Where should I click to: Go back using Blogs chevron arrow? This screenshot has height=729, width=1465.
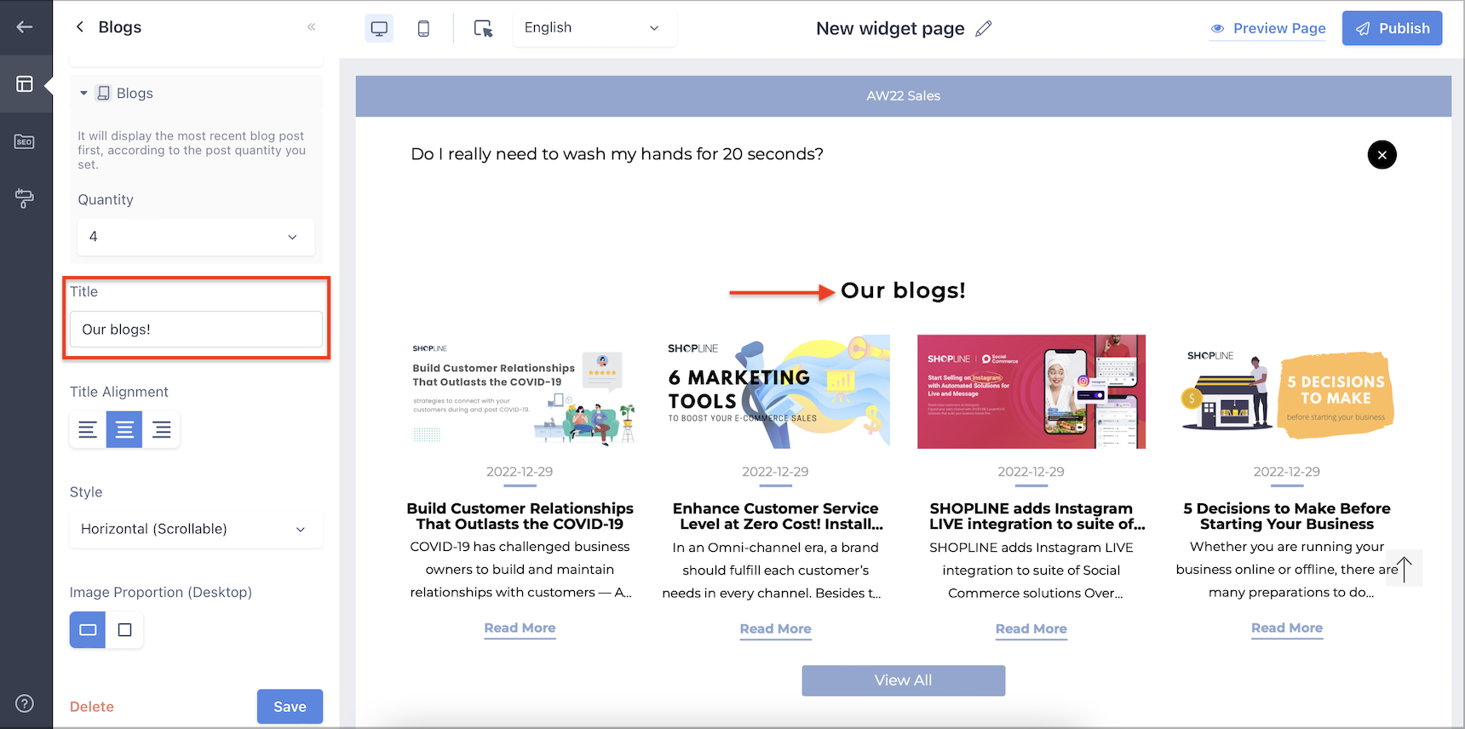80,27
